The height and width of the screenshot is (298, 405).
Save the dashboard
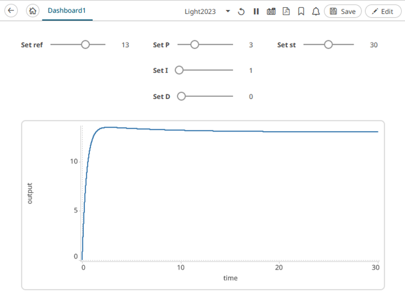point(343,12)
